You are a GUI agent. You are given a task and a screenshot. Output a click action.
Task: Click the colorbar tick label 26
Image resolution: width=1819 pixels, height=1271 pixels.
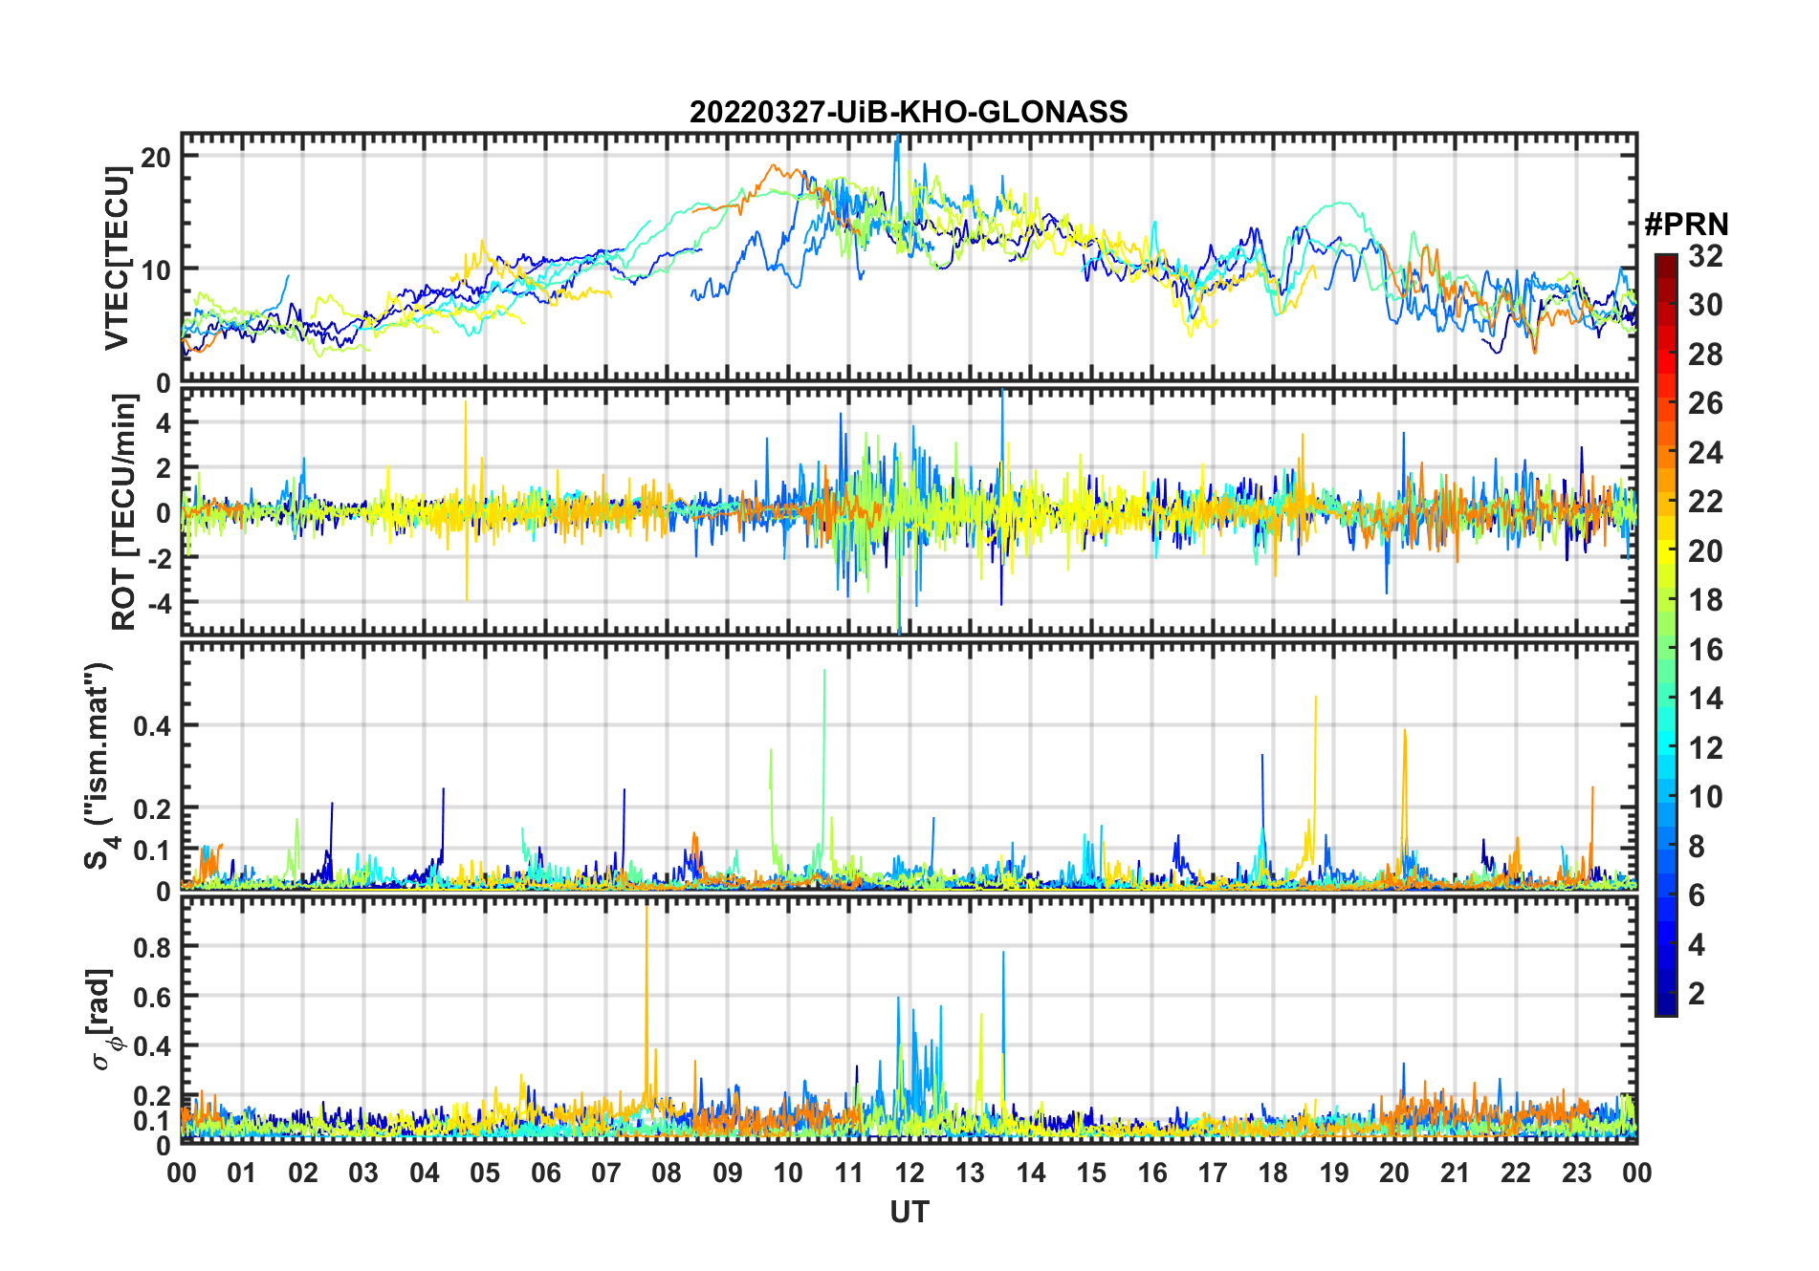click(1705, 403)
